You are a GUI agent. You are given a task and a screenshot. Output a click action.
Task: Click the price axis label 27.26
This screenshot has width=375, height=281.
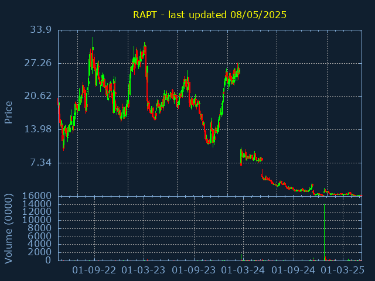[x=37, y=63]
